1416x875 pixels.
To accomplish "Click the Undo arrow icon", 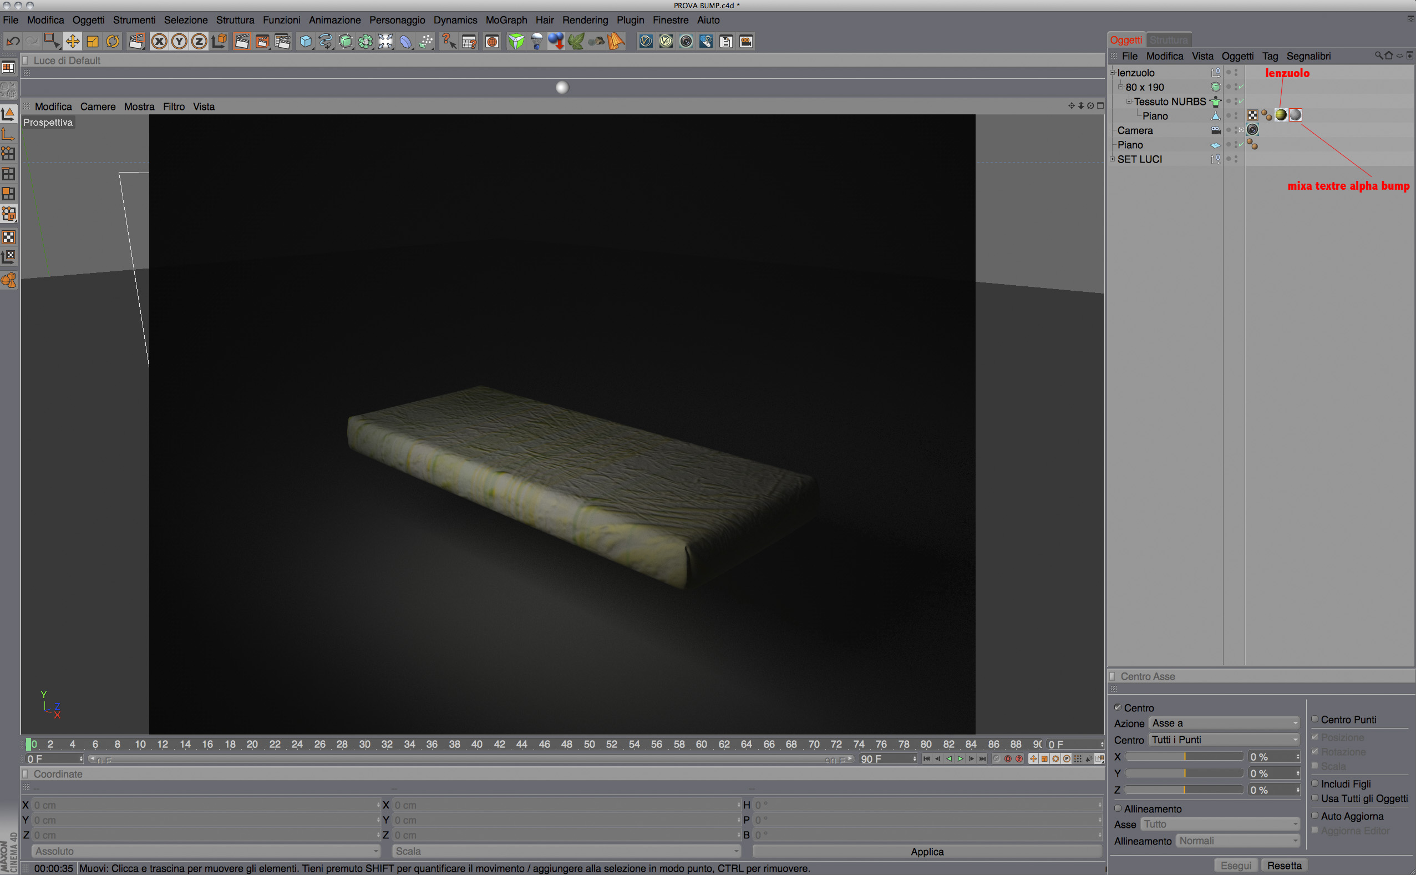I will (13, 41).
